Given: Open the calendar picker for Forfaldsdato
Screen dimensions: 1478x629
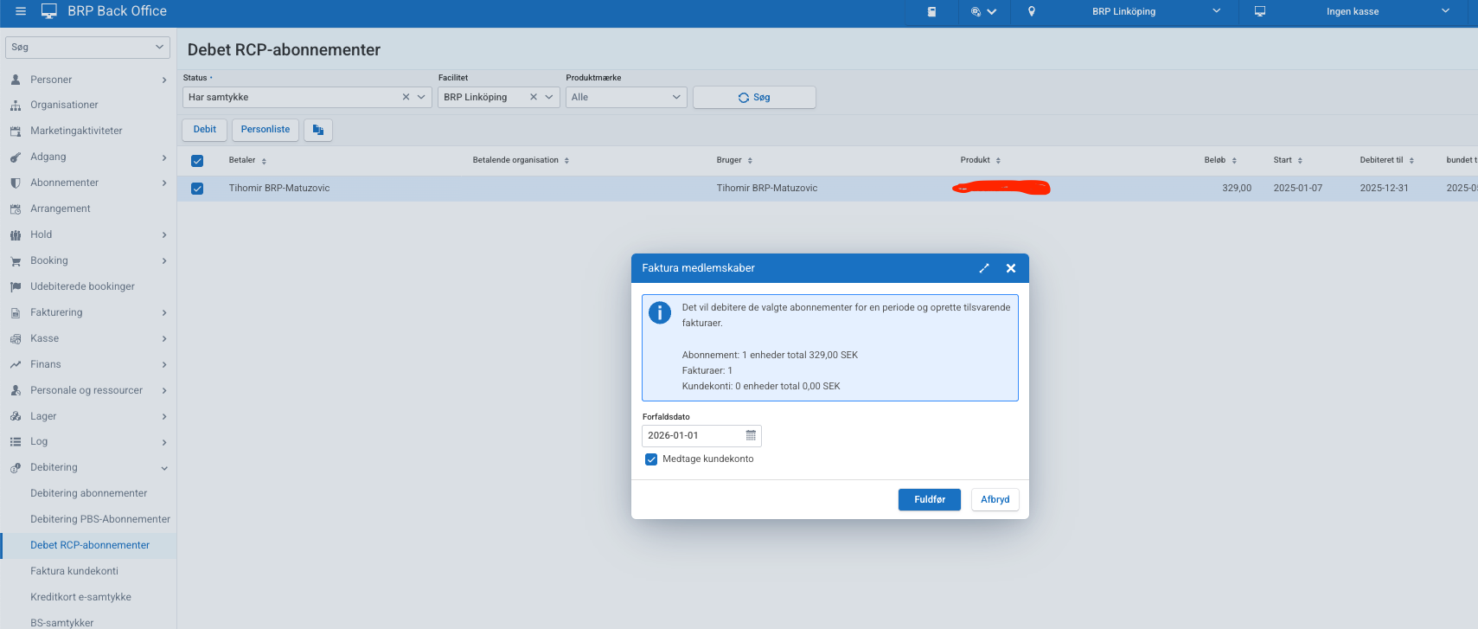Looking at the screenshot, I should click(x=751, y=436).
